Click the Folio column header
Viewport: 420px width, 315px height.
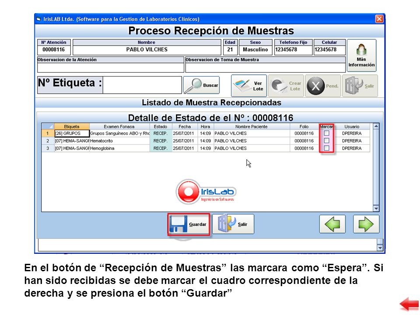coord(304,126)
